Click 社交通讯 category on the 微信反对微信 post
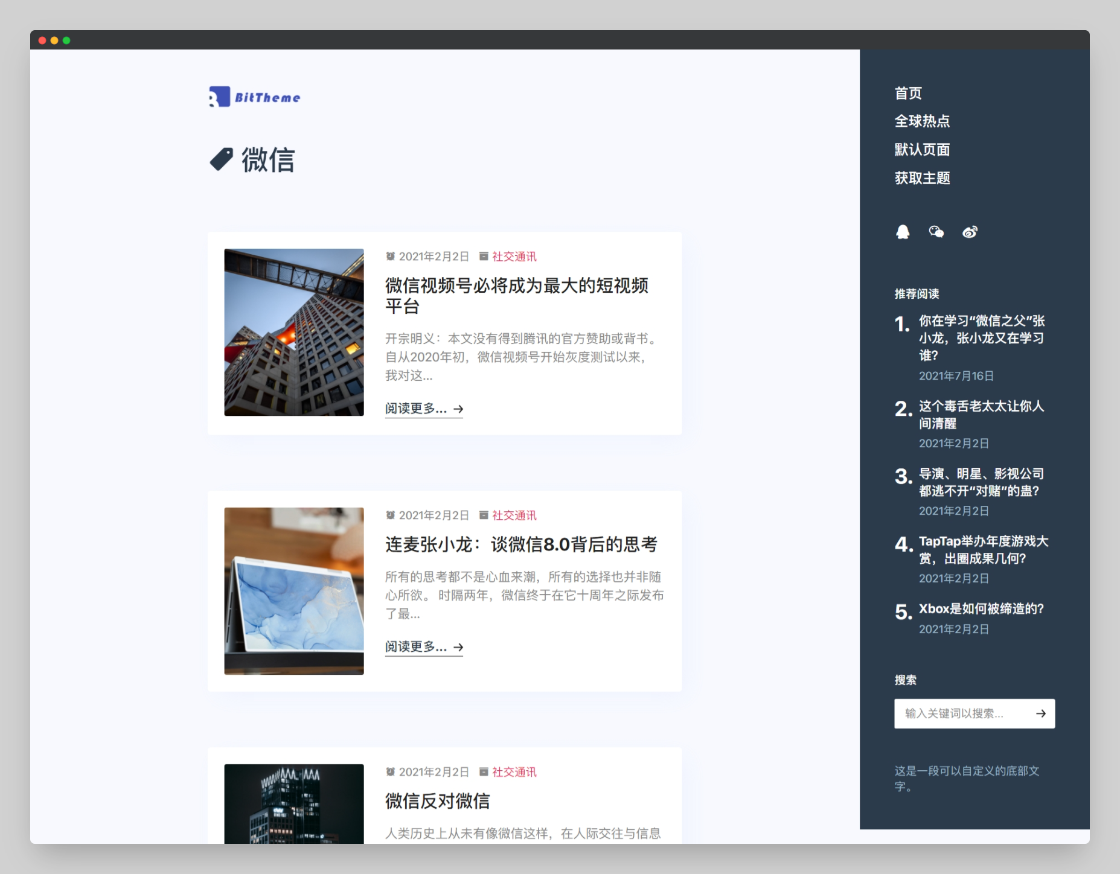 514,772
